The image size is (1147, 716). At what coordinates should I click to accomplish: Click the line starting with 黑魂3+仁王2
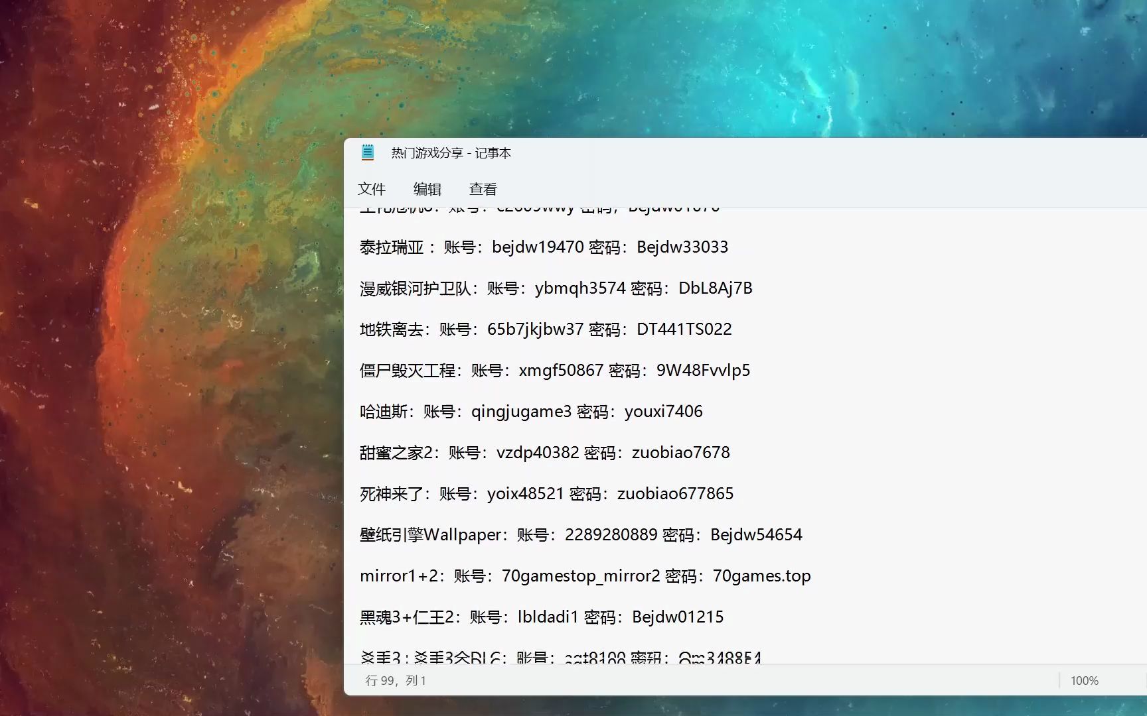[x=542, y=617]
